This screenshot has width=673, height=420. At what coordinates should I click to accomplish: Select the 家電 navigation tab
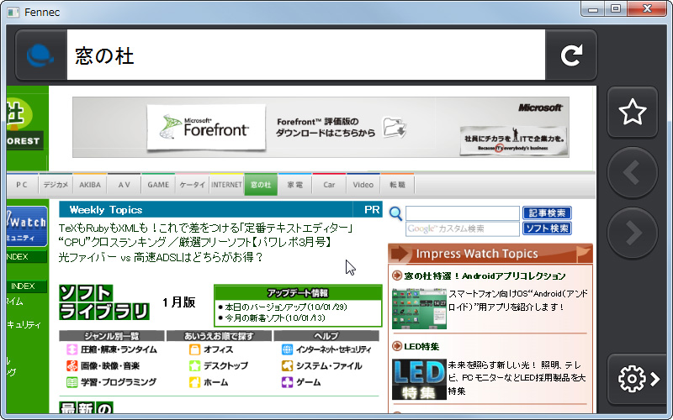295,185
